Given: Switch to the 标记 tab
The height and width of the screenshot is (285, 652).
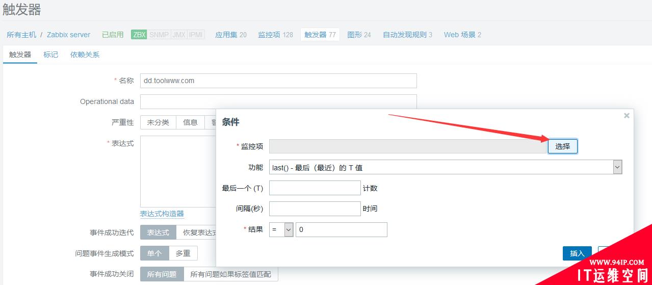Looking at the screenshot, I should 51,55.
